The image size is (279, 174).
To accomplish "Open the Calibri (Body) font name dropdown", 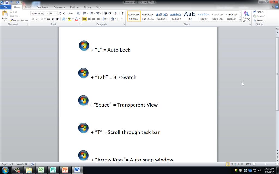I will [x=48, y=13].
